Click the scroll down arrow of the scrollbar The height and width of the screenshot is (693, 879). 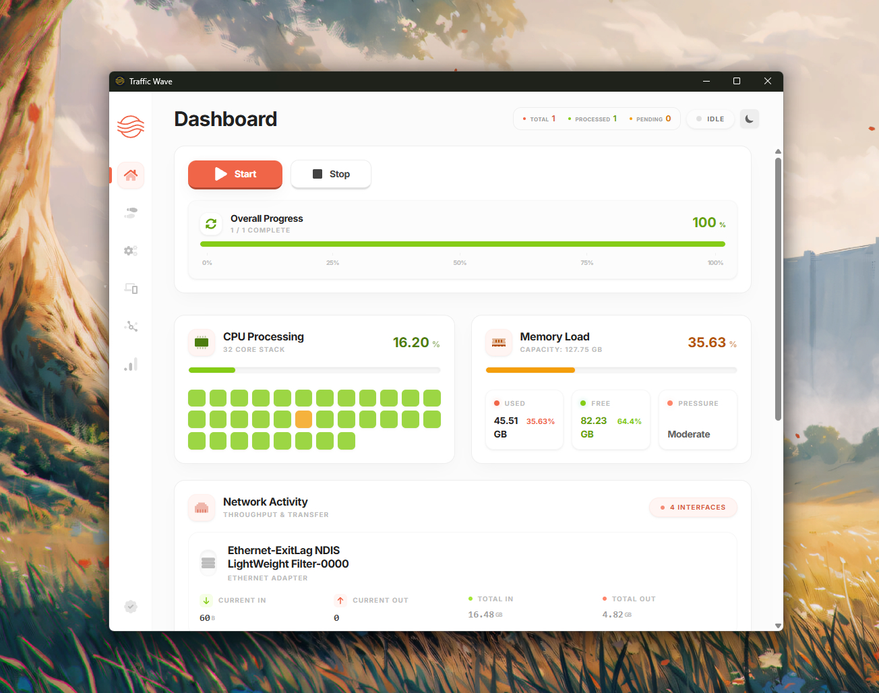pos(778,626)
